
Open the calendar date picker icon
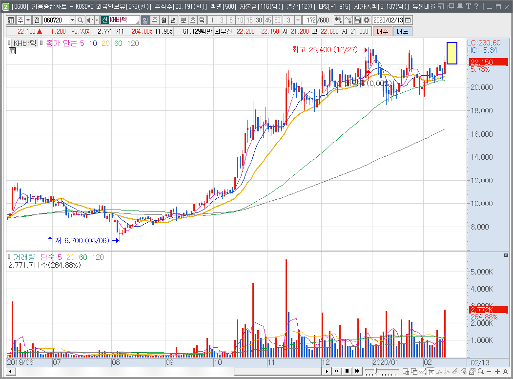click(408, 21)
